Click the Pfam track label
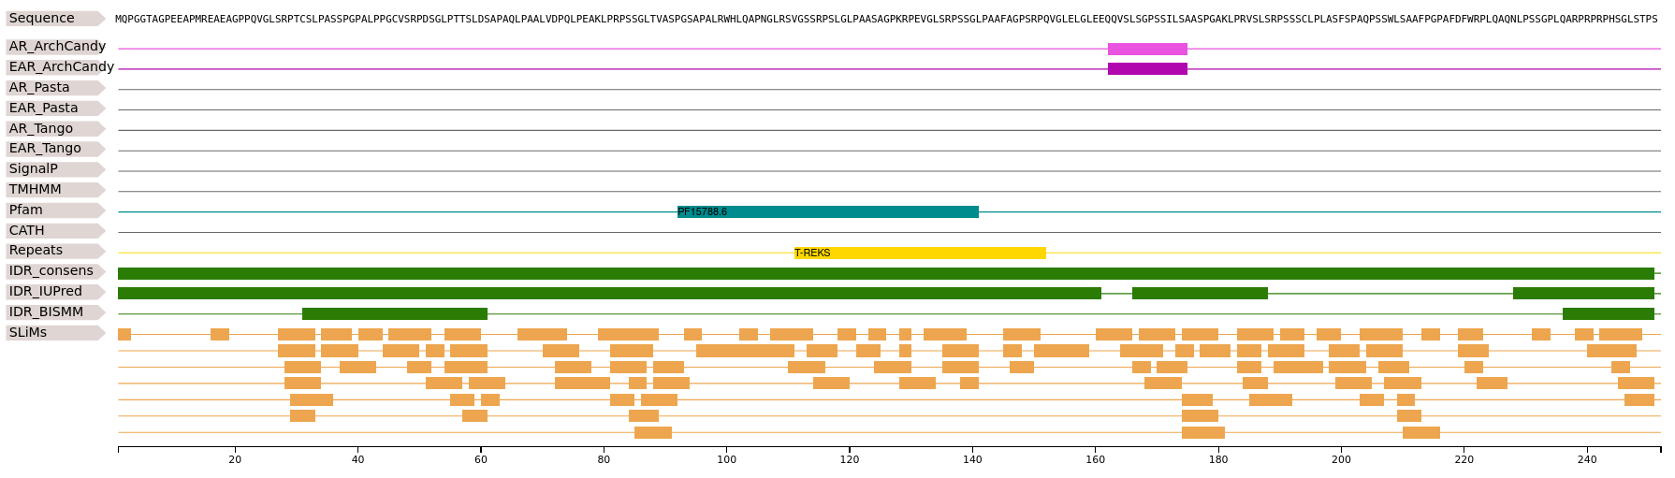 tap(54, 210)
